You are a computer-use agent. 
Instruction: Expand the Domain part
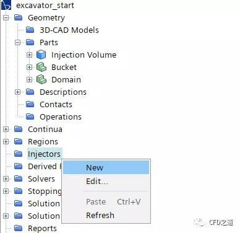click(30, 80)
